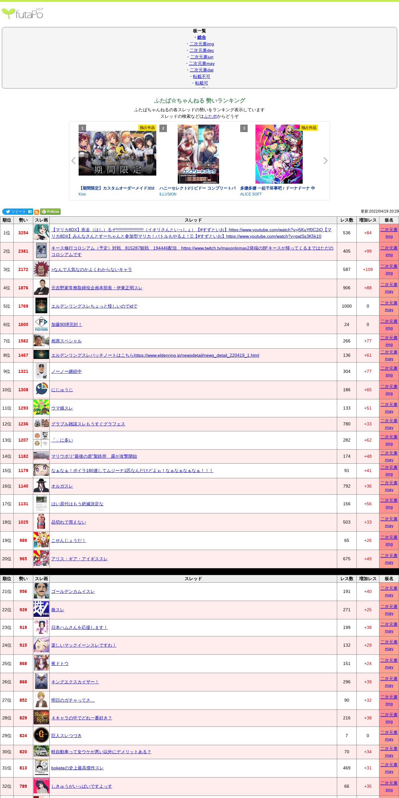The width and height of the screenshot is (399, 798).
Task: Open the Custom Order Maid 3D2 banner image
Action: pos(117,153)
